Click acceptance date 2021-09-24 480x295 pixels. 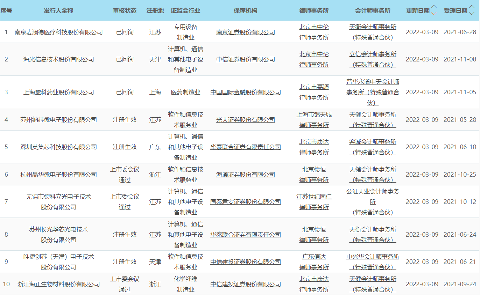coord(460,284)
